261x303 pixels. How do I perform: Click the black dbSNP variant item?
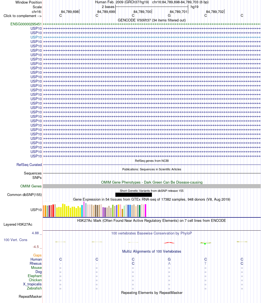point(134,195)
